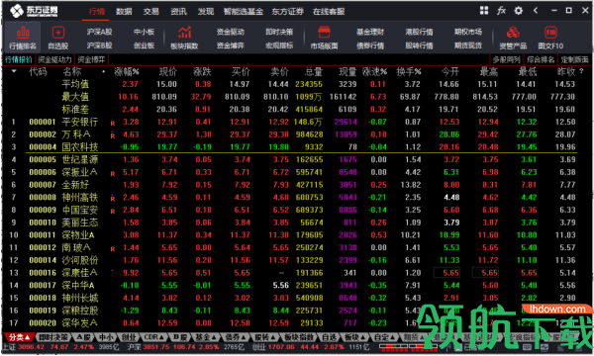Select the 资金驱动力 sub-tab

(x=54, y=59)
